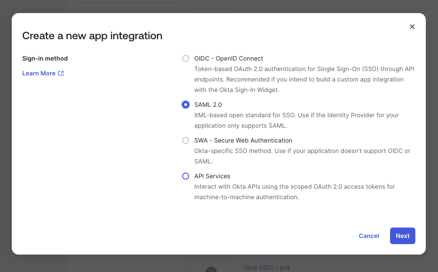Click the 'API Services' option label
This screenshot has width=438, height=272.
pos(212,176)
